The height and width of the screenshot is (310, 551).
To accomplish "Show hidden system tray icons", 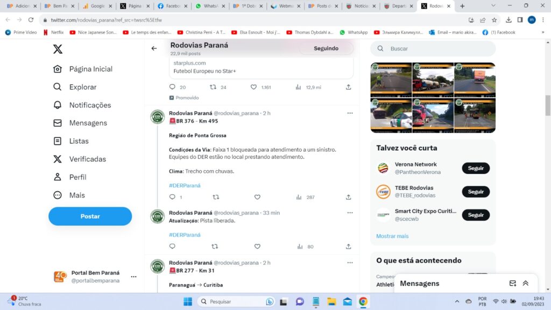I will [x=457, y=301].
